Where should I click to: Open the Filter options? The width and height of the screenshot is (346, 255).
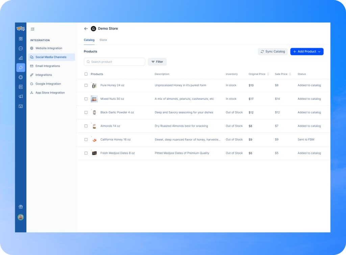[x=157, y=62]
